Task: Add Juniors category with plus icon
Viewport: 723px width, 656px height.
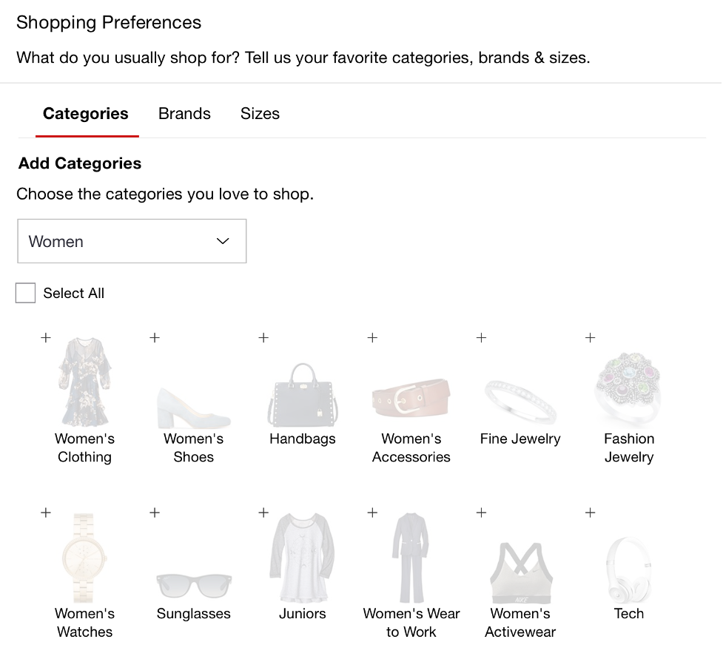Action: point(263,512)
